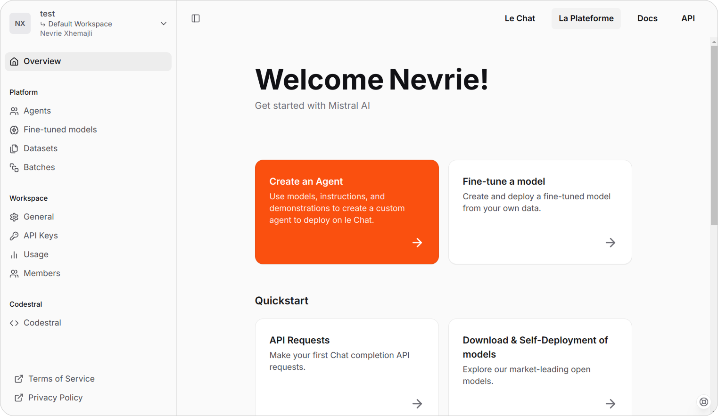
Task: Open Usage page
Action: pos(88,255)
